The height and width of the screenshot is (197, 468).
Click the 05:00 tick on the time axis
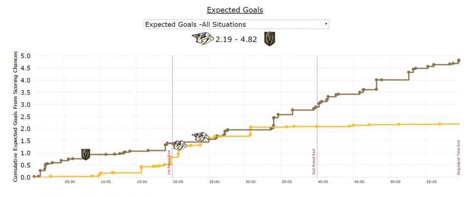[69, 182]
